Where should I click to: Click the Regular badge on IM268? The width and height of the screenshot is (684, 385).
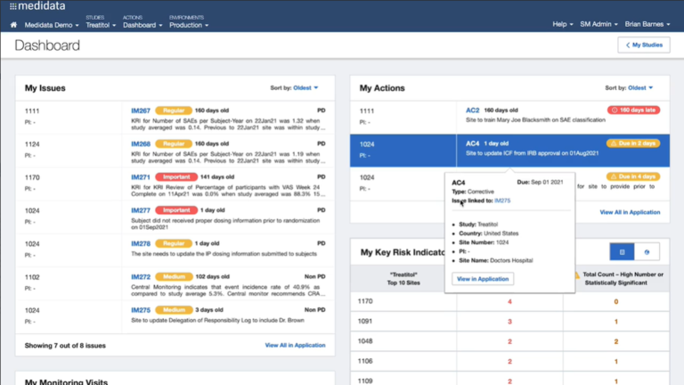174,143
